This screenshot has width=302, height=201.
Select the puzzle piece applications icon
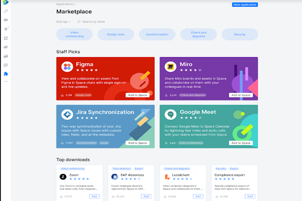(x=6, y=74)
